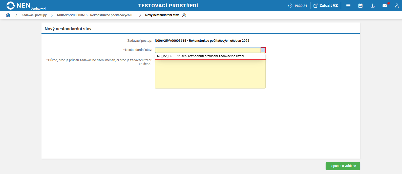Image resolution: width=402 pixels, height=174 pixels.
Task: Focus the Nestandardní stav combo box field
Action: pyautogui.click(x=207, y=50)
